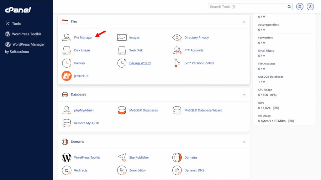Open the Backup clock icon
This screenshot has width=321, height=180.
click(66, 63)
